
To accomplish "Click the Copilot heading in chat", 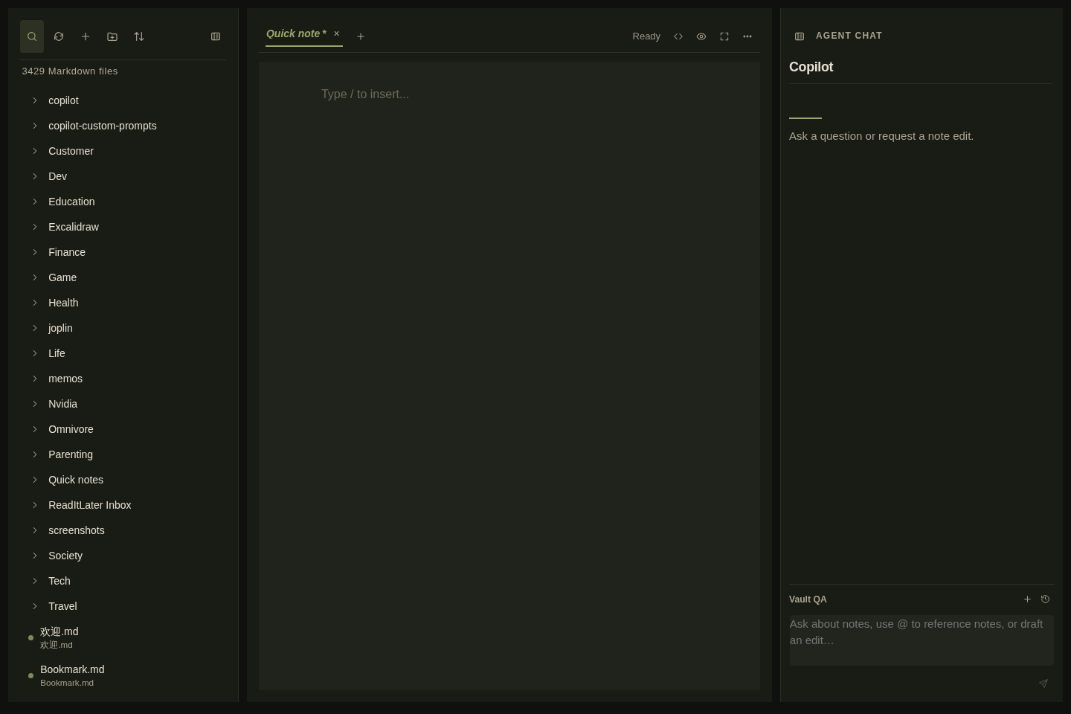I will [811, 67].
